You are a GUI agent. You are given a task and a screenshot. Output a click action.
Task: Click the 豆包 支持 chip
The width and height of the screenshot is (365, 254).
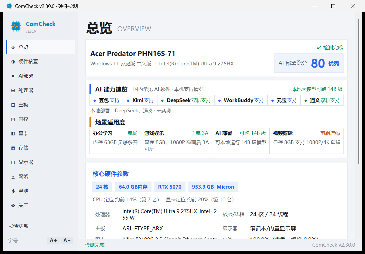coord(106,100)
